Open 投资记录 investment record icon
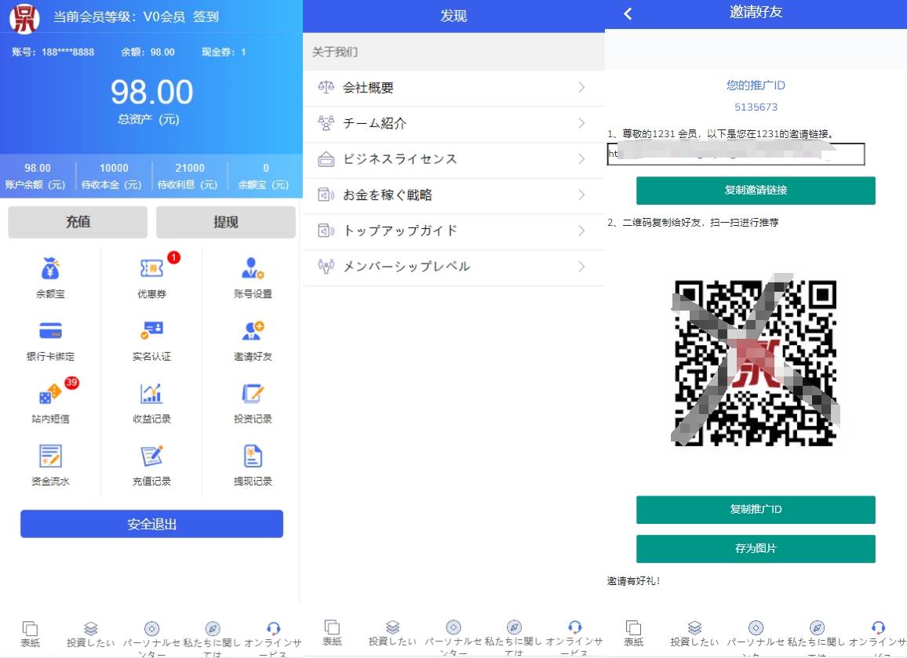Screen dimensions: 907x658 pos(253,394)
